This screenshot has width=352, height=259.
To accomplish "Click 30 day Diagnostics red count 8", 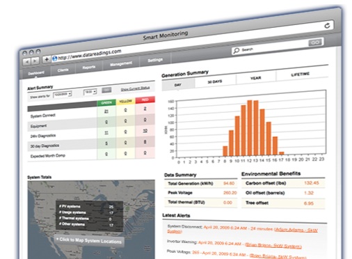I will 145,142.
